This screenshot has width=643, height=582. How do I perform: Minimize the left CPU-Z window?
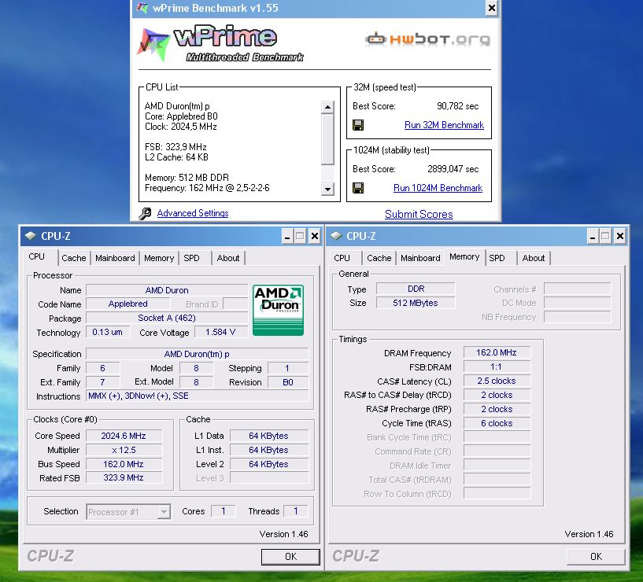point(287,236)
